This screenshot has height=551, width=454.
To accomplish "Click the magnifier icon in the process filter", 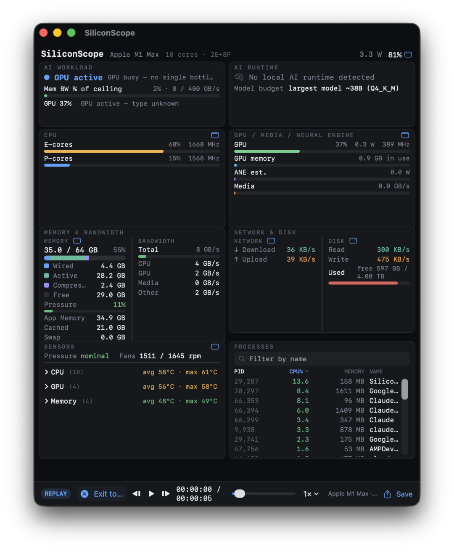I will pyautogui.click(x=242, y=359).
